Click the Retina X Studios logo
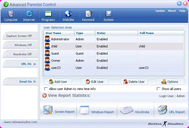The height and width of the screenshot is (128, 189). [x=166, y=124]
